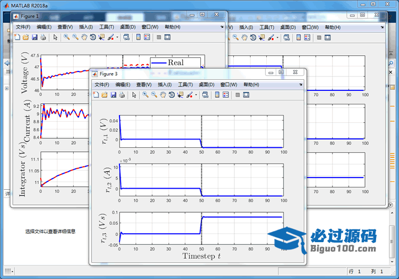399x279 pixels.
Task: Print figure icon in Figure 1 toolbar
Action: click(x=44, y=37)
